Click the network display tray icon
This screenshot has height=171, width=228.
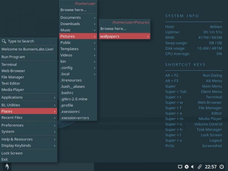[x=180, y=167]
